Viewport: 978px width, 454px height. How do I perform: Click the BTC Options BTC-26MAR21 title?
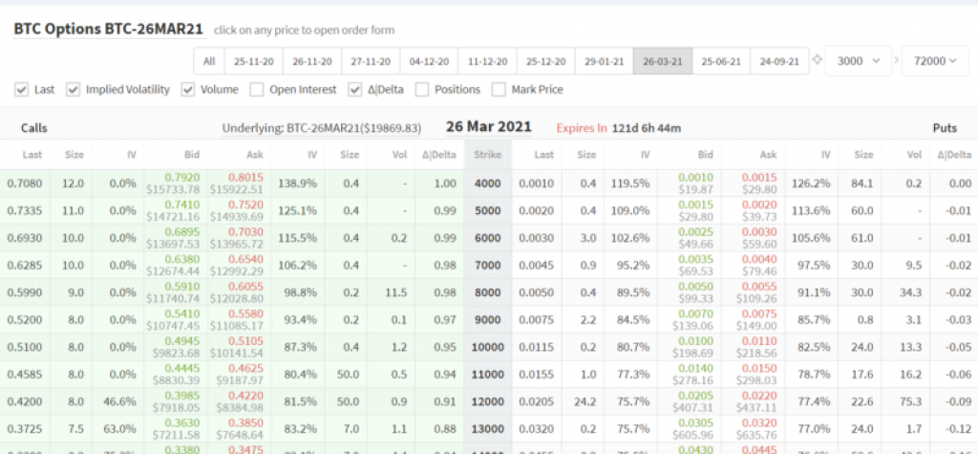pos(110,29)
